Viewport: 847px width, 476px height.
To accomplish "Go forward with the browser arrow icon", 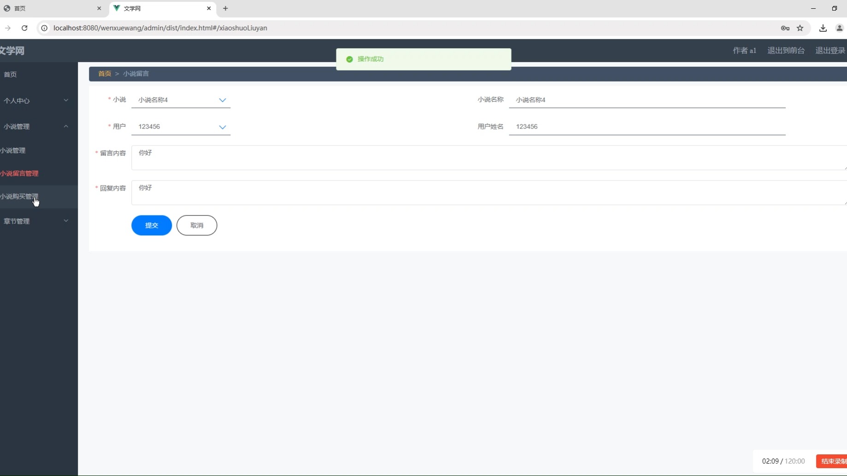I will pos(8,28).
